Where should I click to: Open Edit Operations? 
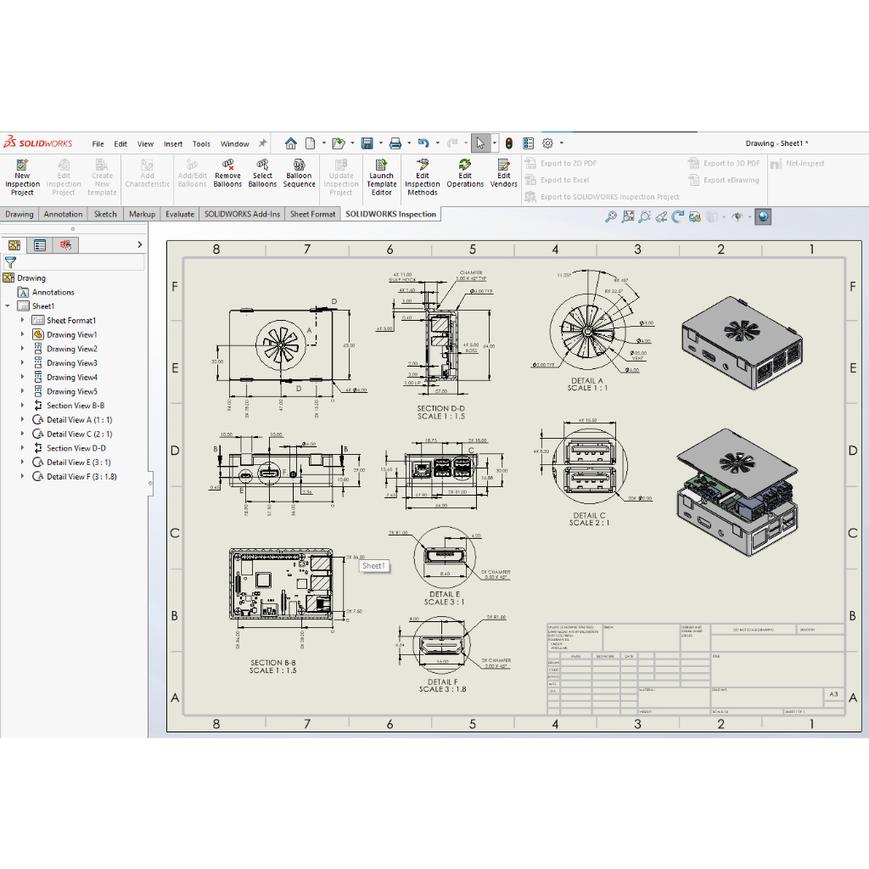(x=465, y=173)
